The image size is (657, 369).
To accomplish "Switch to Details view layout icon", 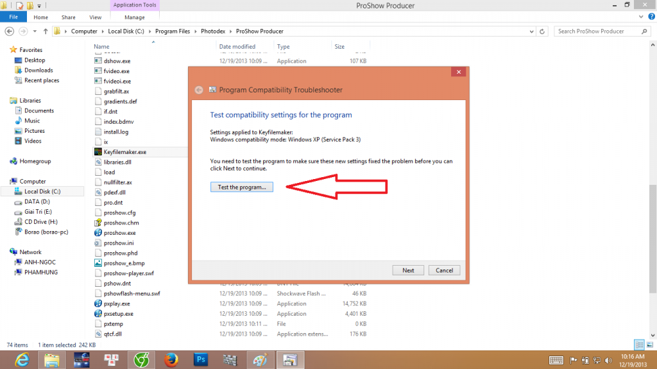I will (x=640, y=345).
